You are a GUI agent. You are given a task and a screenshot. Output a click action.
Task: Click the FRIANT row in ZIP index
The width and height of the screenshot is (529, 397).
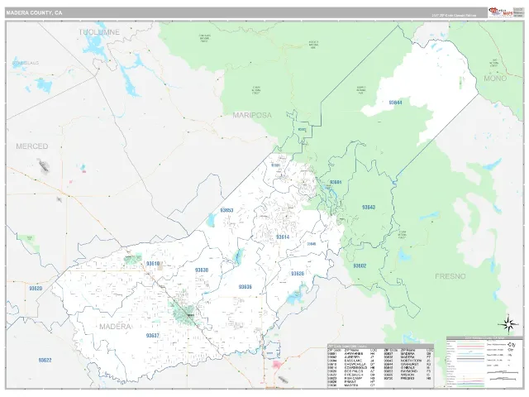click(x=352, y=382)
